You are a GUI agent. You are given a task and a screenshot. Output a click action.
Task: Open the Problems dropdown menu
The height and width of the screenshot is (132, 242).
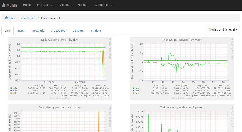click(45, 5)
